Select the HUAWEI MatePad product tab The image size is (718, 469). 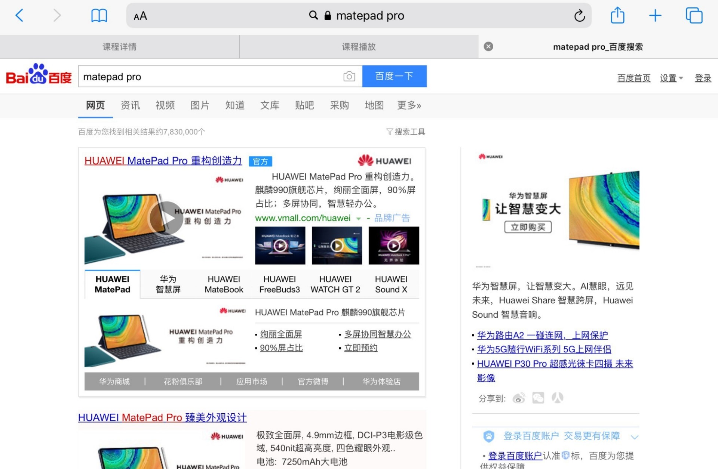pos(112,284)
